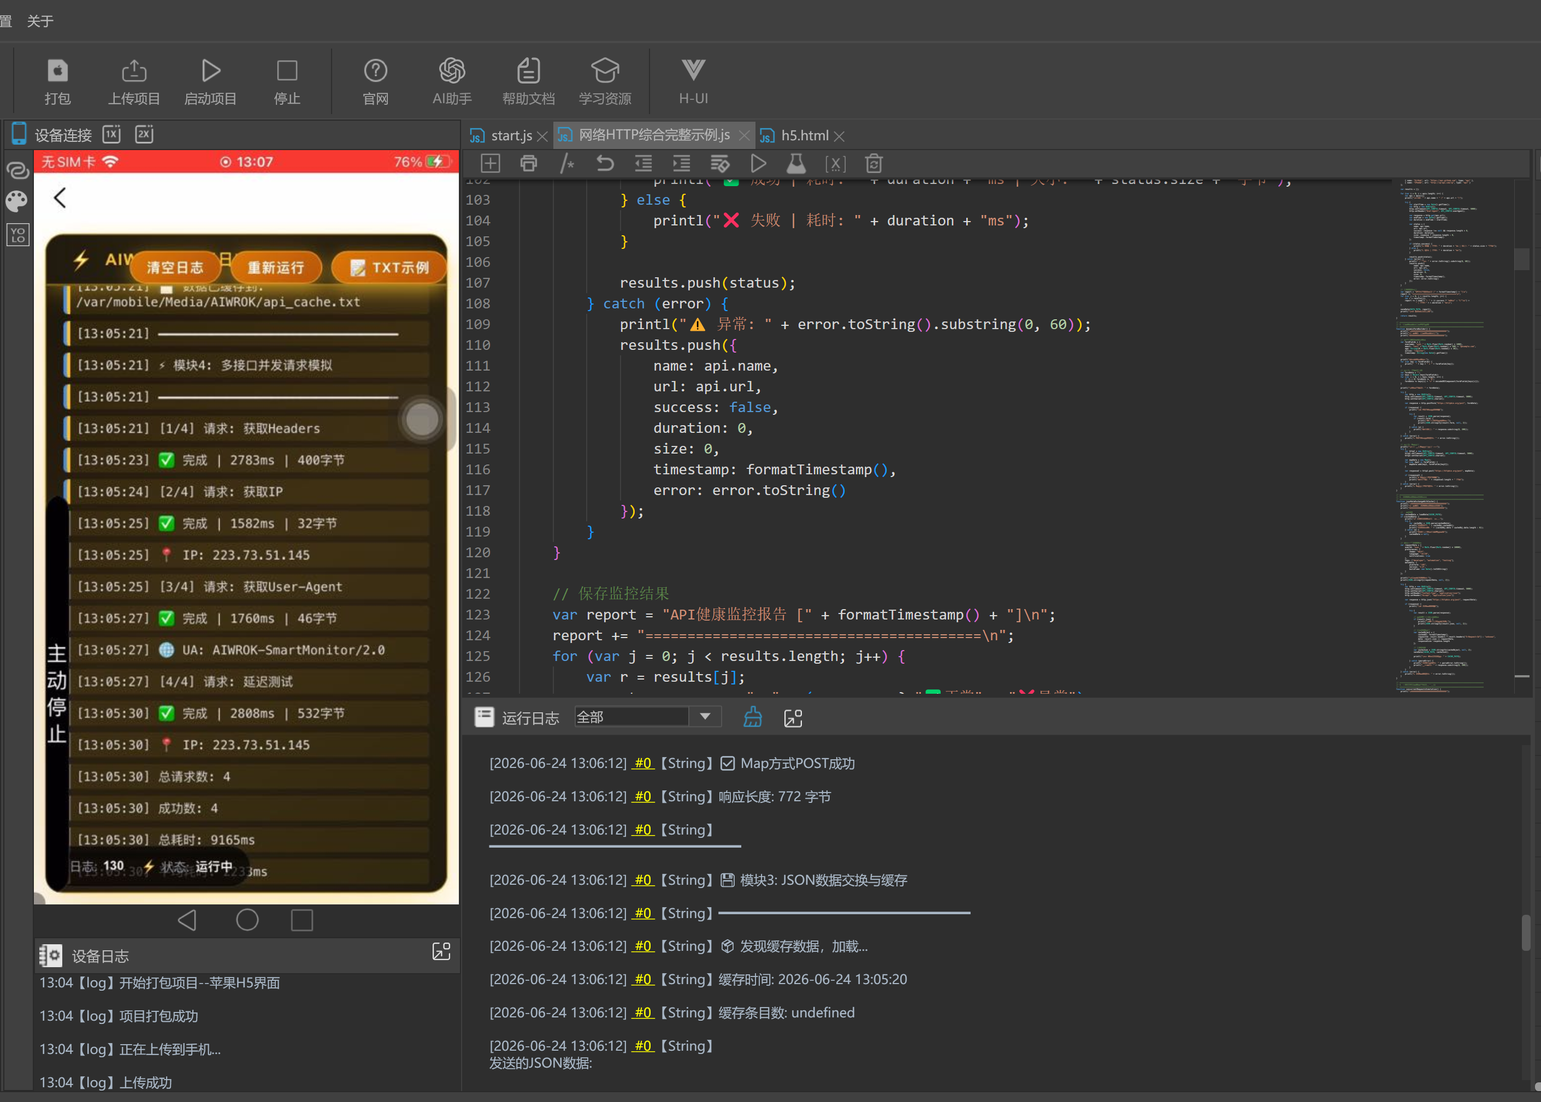Toggle 1X device scale button
Screen dimensions: 1541x1102
111,134
